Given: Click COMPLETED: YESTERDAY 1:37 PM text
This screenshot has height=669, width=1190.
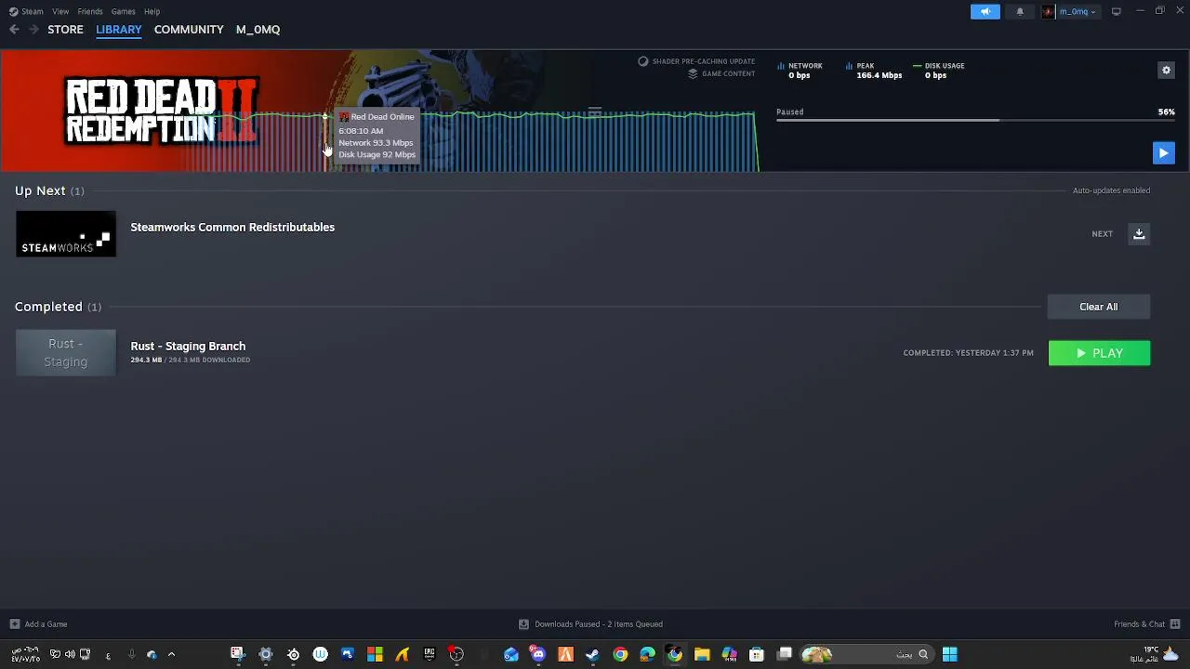Looking at the screenshot, I should (968, 353).
